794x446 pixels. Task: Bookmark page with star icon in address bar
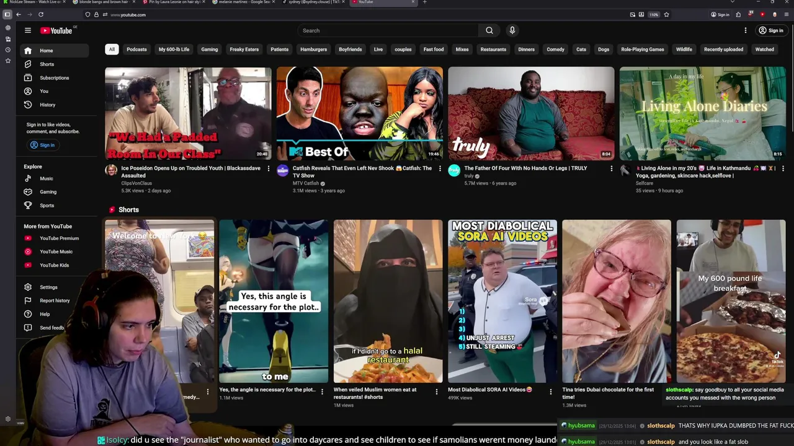tap(667, 14)
